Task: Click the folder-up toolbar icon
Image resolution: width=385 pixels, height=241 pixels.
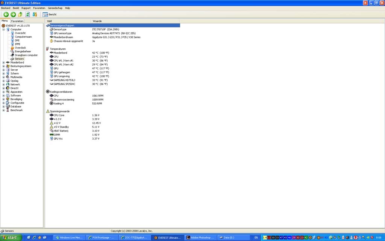Action: pos(20,15)
